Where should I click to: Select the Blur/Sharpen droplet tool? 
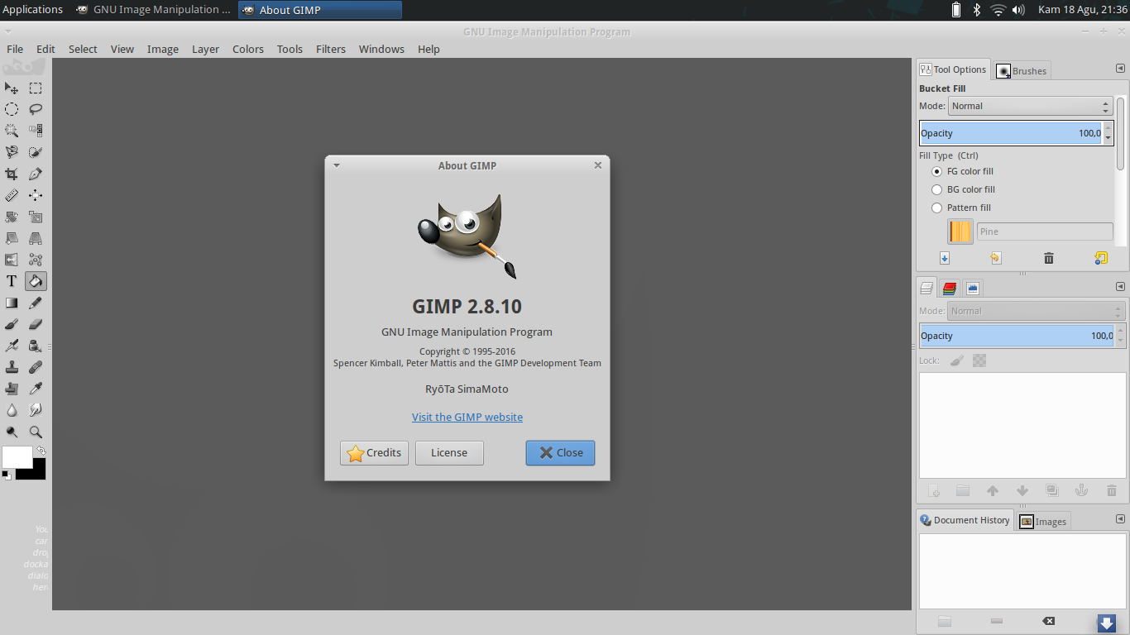(12, 410)
